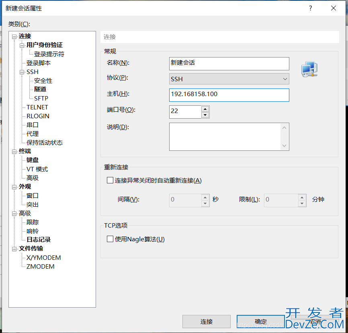This screenshot has height=333, width=348.
Task: Decrease the 端口号 value
Action: pos(205,115)
